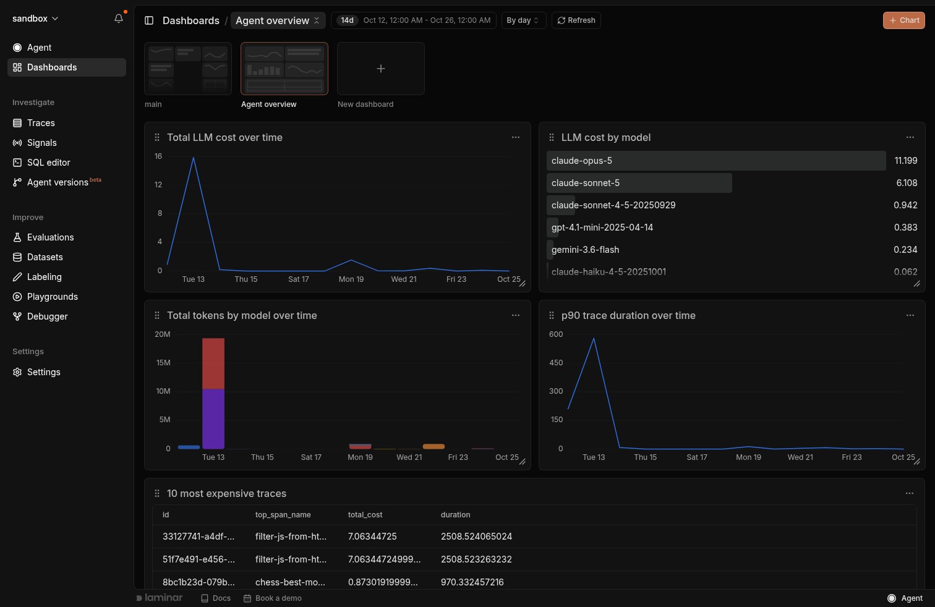The height and width of the screenshot is (607, 935).
Task: Go to Agent in sidebar
Action: 67,48
